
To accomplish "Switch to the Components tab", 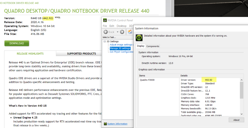I will [153, 46].
